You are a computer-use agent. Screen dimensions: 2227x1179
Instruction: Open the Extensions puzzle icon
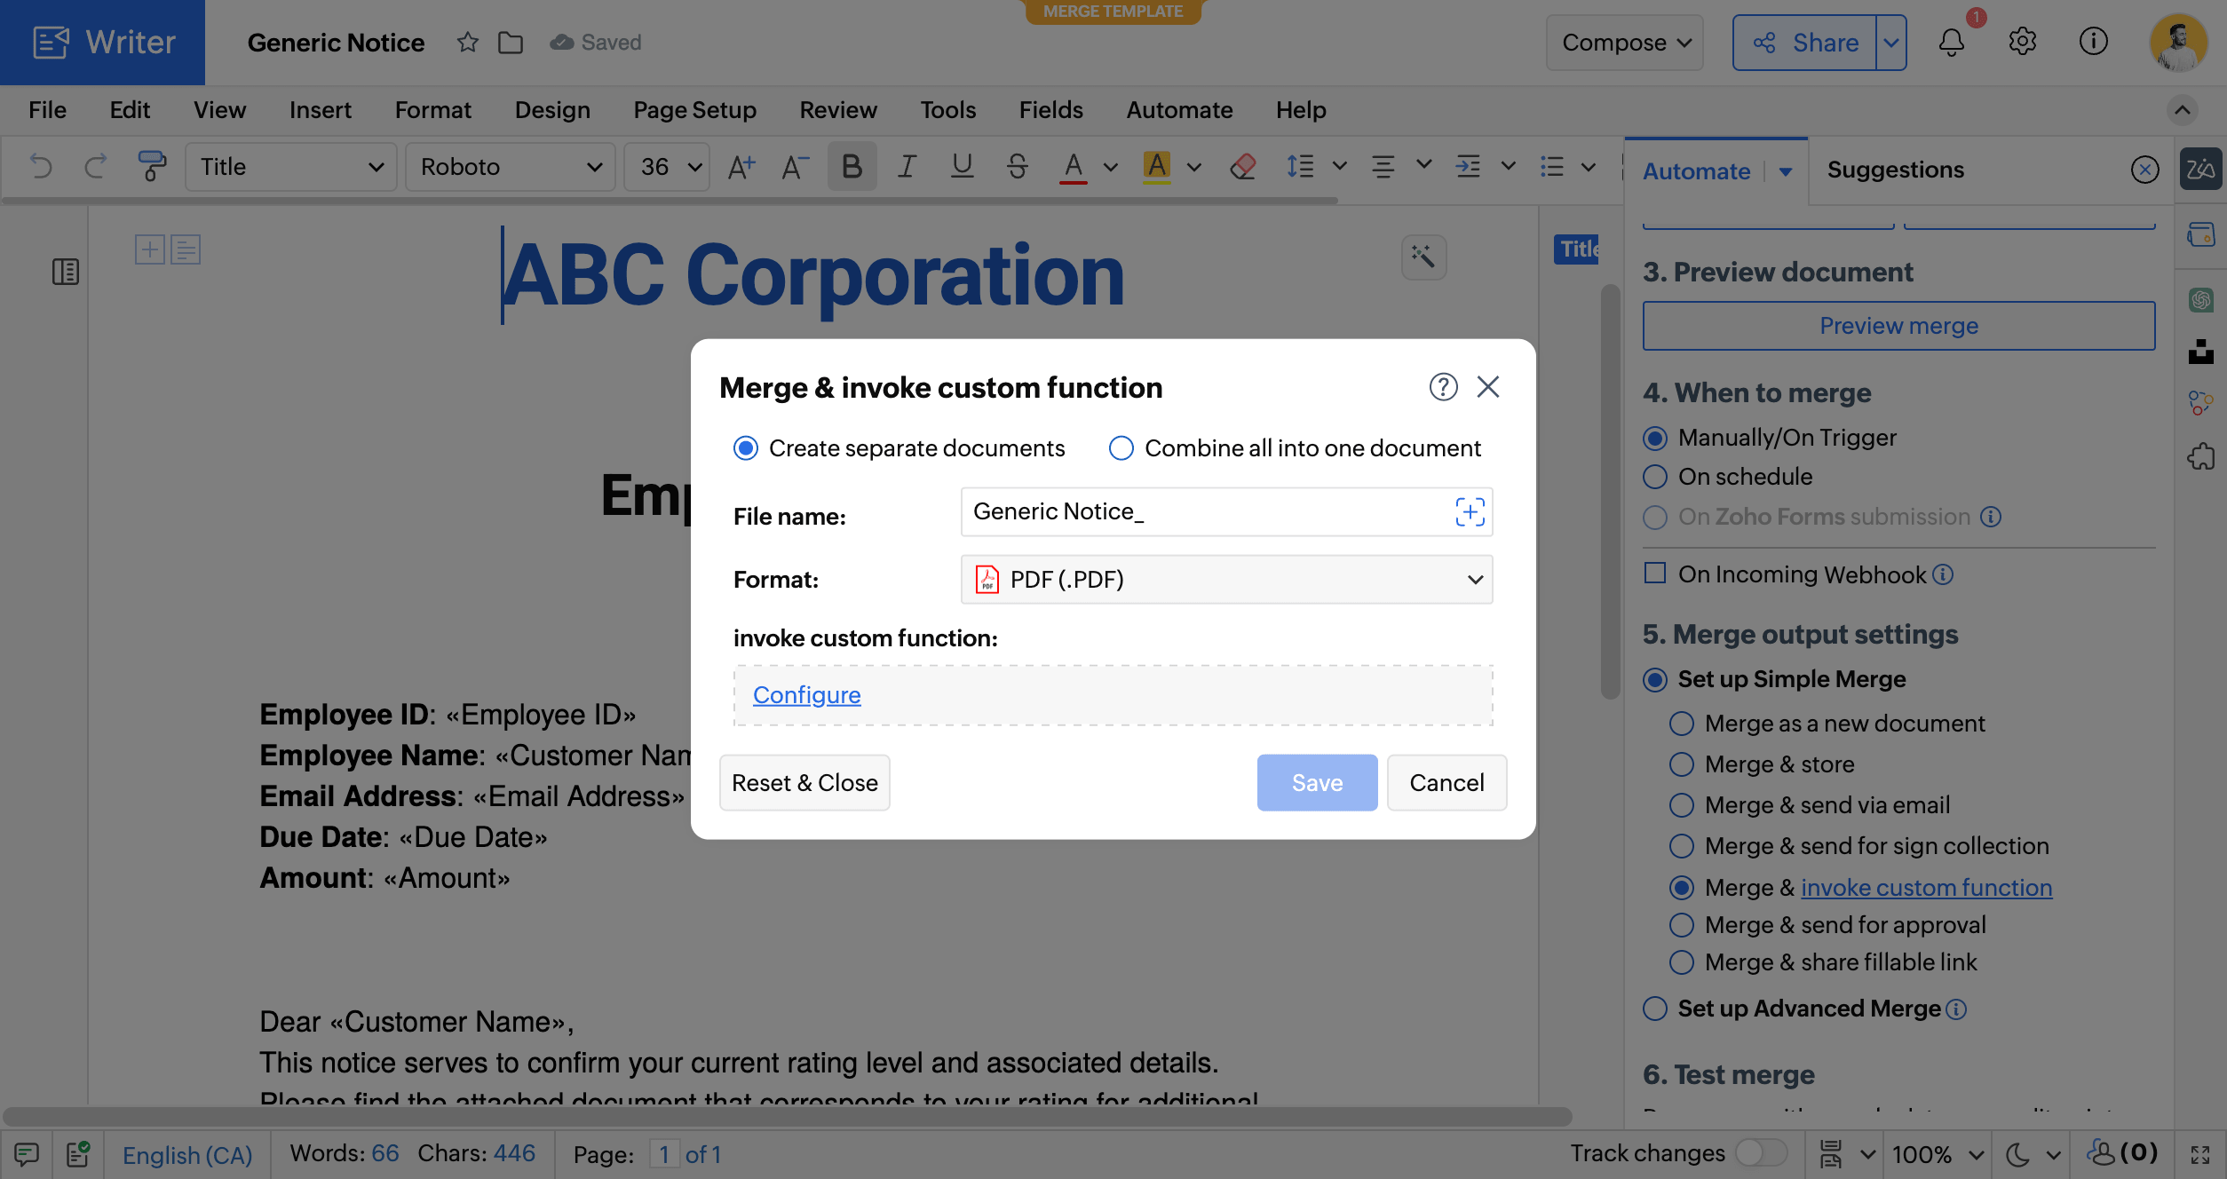pos(2201,456)
